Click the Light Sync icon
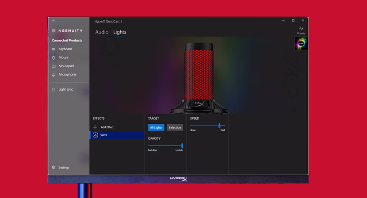 tap(54, 90)
